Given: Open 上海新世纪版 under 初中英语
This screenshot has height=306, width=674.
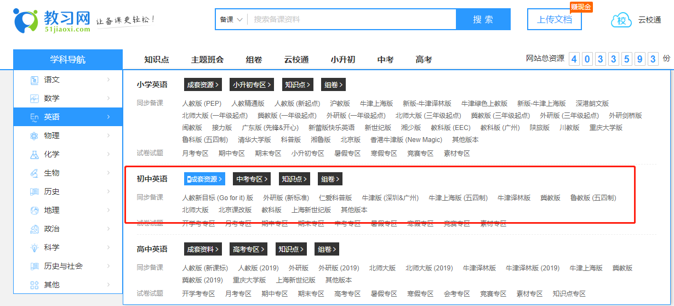Looking at the screenshot, I should [311, 209].
